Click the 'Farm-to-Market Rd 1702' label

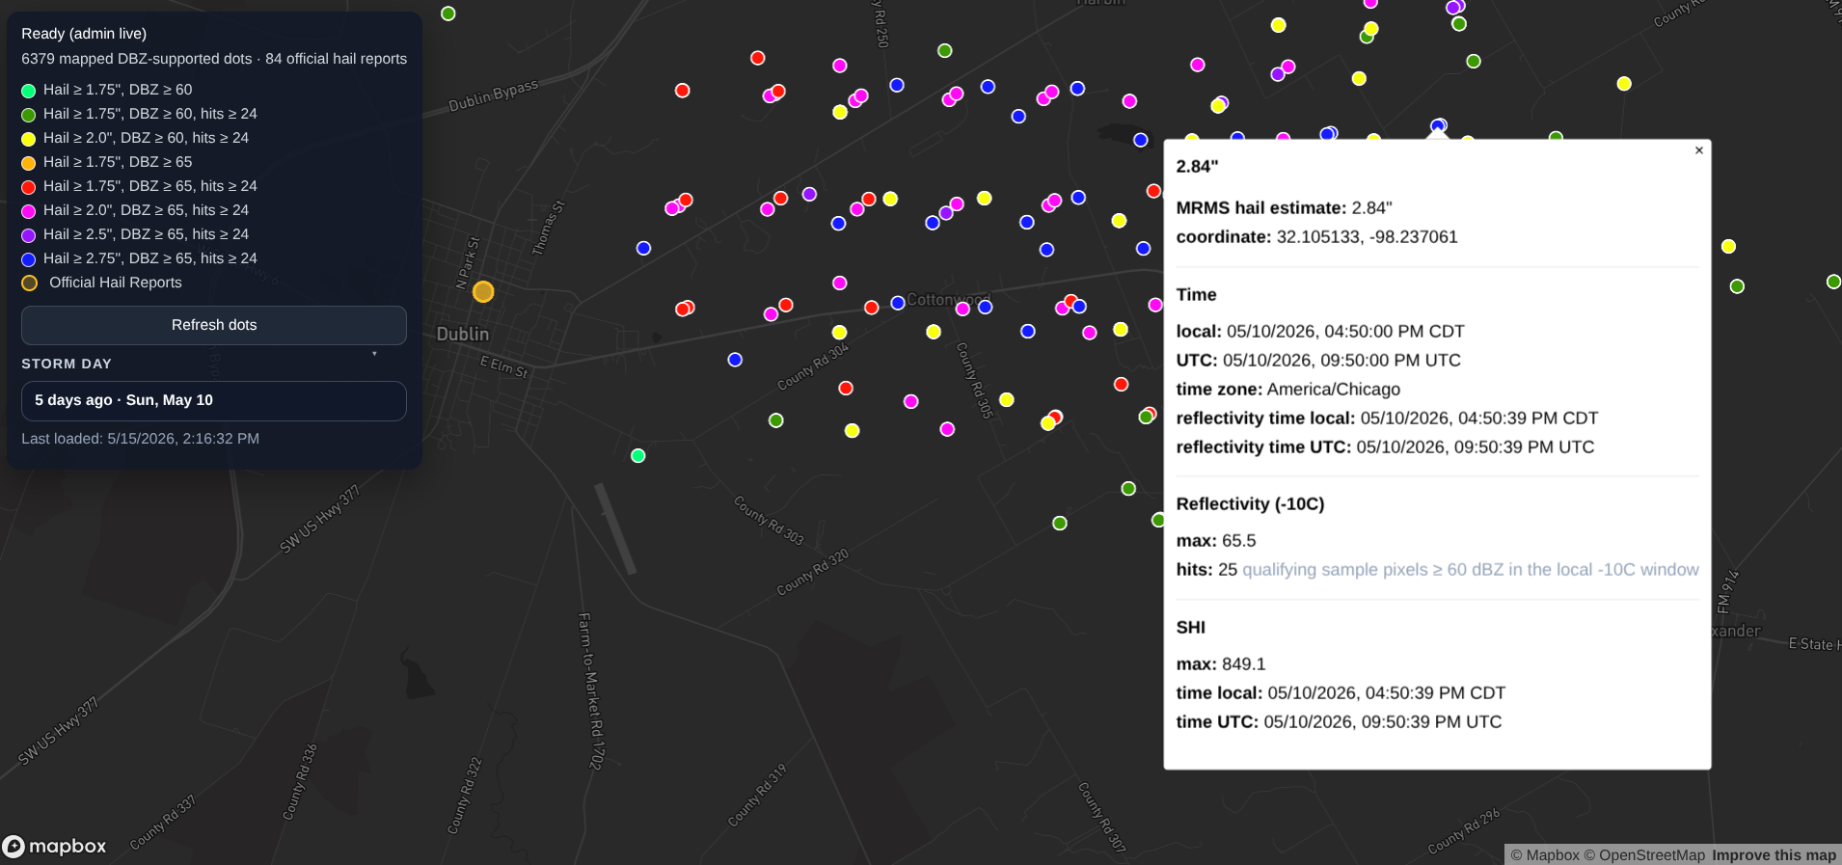coord(590,690)
